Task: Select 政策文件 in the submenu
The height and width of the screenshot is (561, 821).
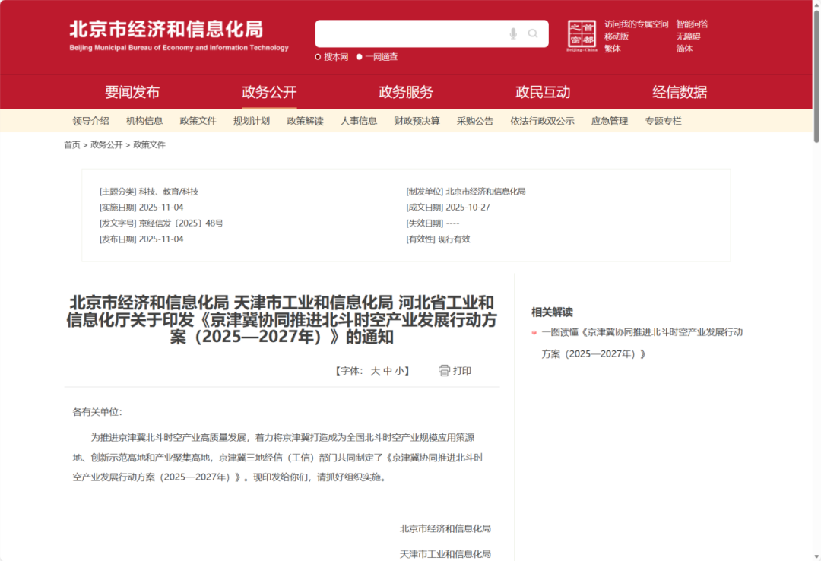Action: point(198,120)
